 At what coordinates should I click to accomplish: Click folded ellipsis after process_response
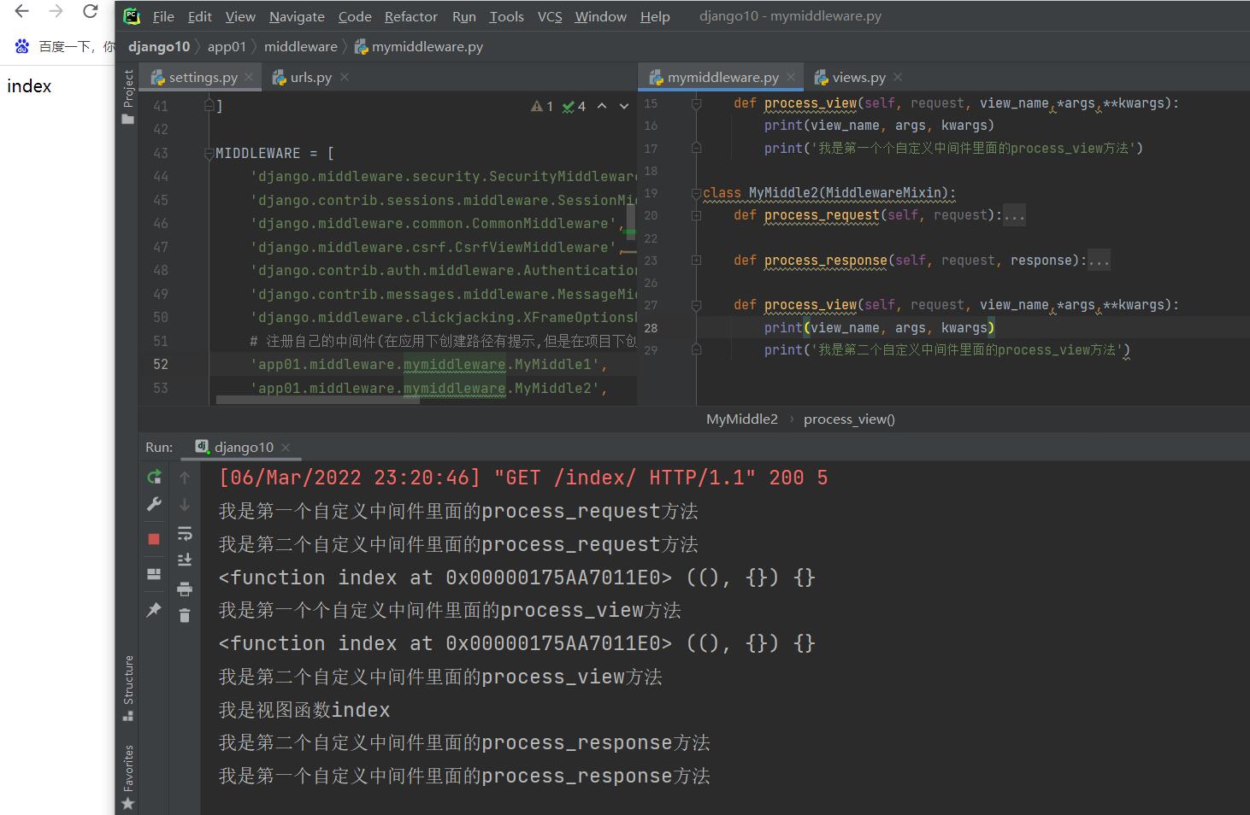(x=1099, y=261)
